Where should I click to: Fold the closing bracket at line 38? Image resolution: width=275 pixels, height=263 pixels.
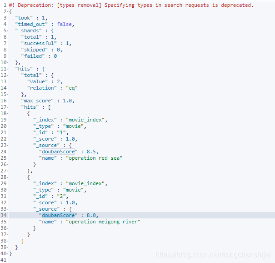tap(7, 241)
